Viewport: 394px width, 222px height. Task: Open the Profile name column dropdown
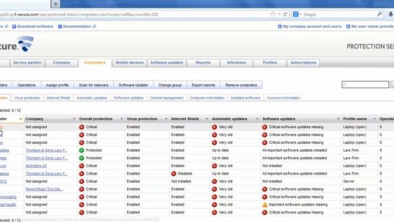pos(374,119)
